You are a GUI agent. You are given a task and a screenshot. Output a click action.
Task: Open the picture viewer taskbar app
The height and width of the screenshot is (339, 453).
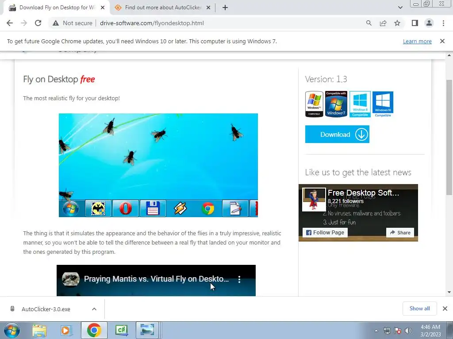point(147,330)
